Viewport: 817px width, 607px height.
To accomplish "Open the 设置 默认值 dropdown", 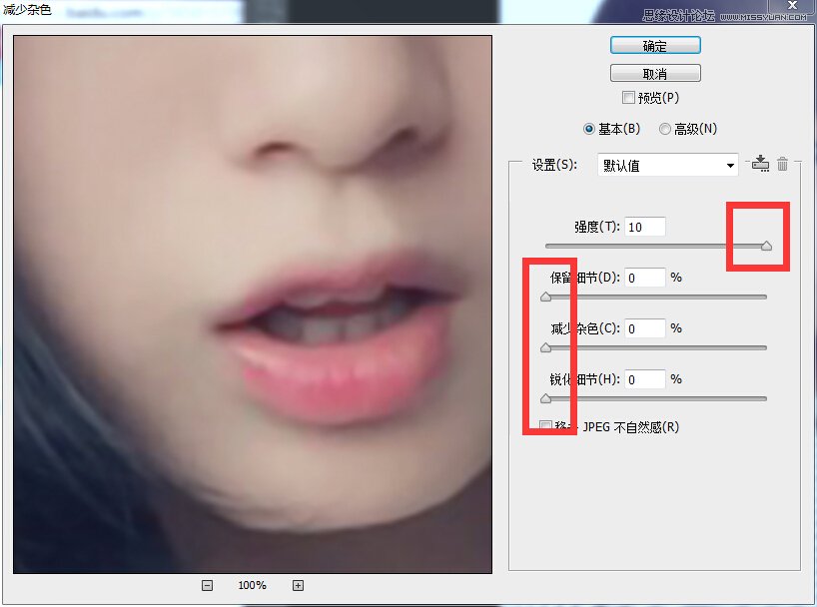I will pos(667,165).
